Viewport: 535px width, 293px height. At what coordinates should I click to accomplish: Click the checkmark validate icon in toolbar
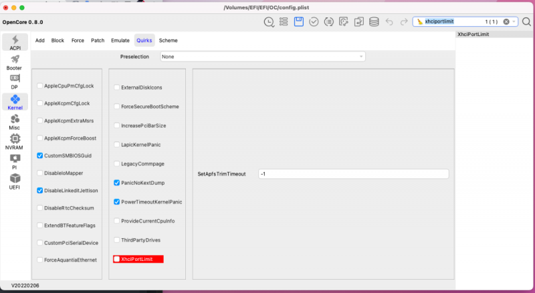point(314,22)
